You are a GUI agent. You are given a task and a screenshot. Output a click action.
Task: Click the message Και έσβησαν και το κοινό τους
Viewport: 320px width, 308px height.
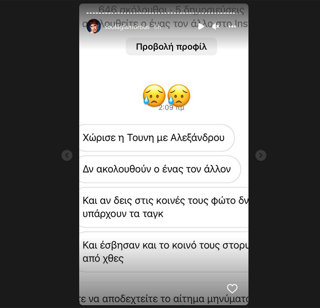point(164,252)
